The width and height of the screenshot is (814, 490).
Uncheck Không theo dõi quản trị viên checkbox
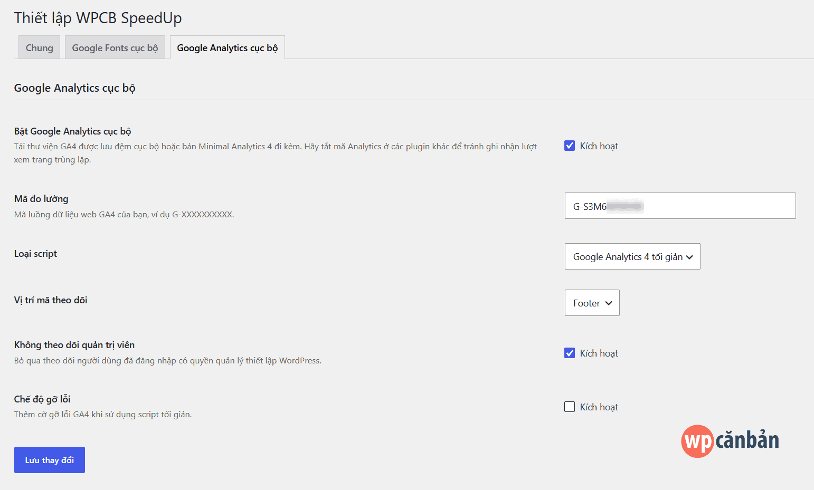tap(570, 353)
